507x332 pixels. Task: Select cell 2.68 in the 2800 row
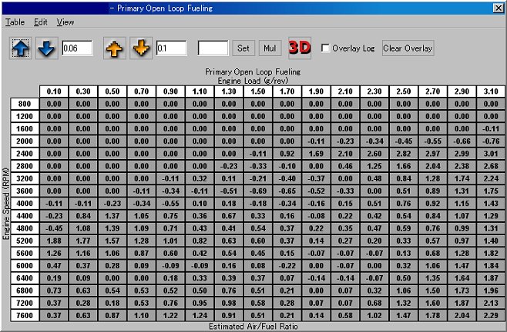(491, 166)
